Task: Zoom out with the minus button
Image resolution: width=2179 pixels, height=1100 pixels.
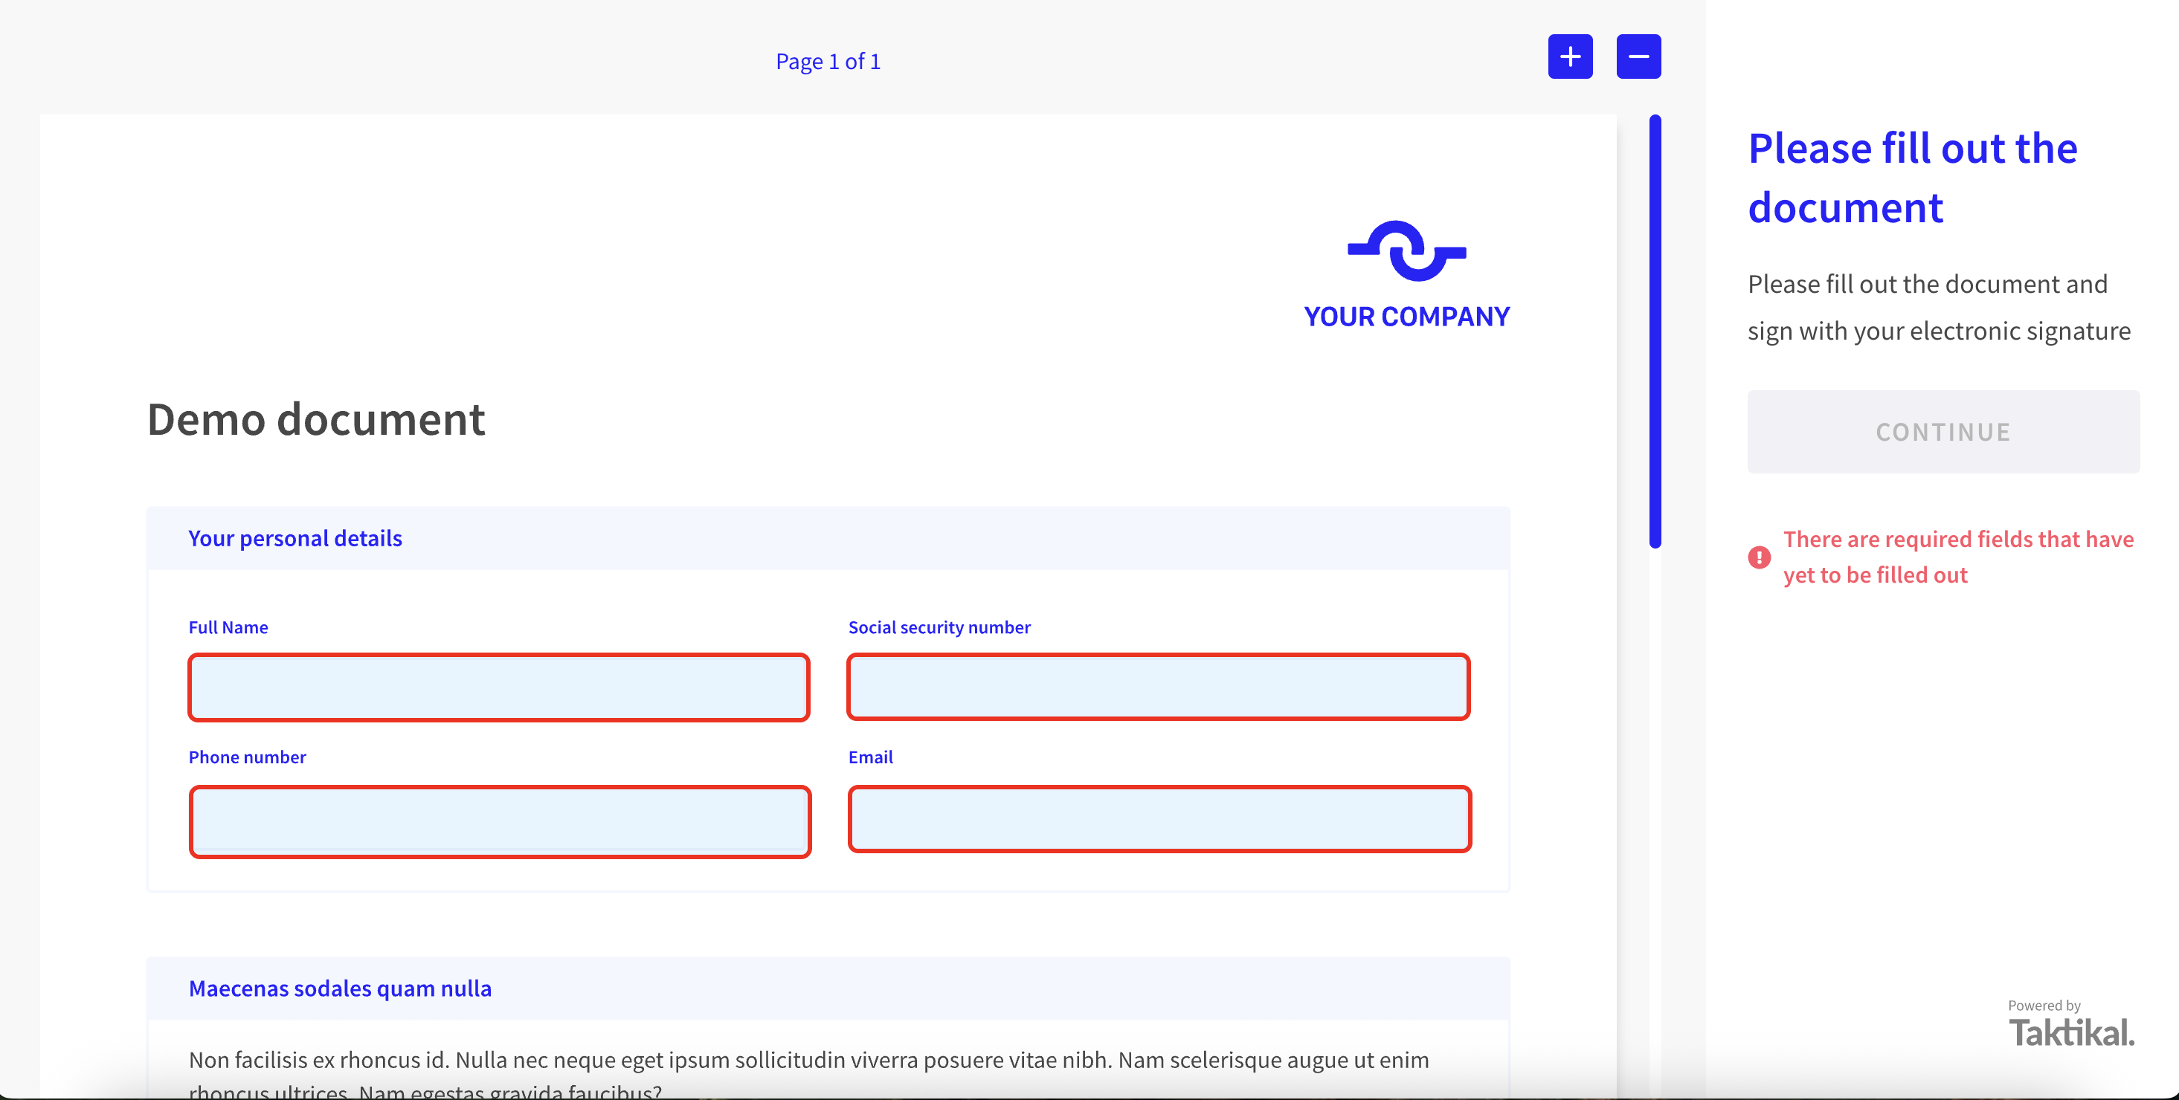Action: point(1638,56)
